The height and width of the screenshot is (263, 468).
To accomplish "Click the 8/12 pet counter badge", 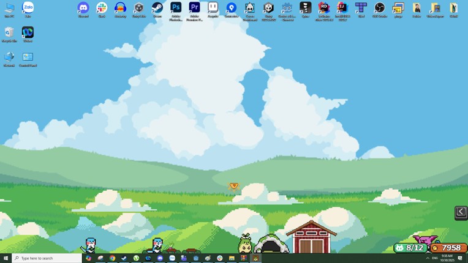I will coord(410,248).
